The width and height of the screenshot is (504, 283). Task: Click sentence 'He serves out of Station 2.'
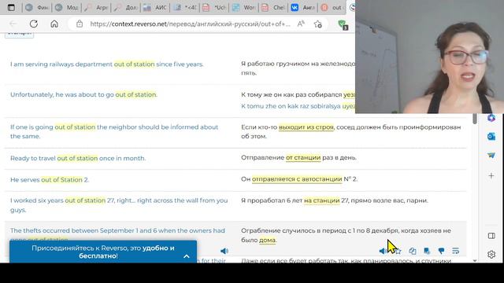[50, 180]
